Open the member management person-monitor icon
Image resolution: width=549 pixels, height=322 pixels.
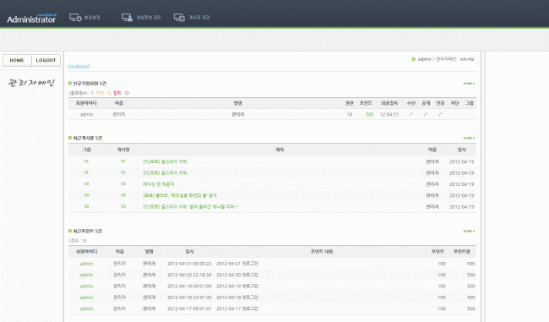127,17
